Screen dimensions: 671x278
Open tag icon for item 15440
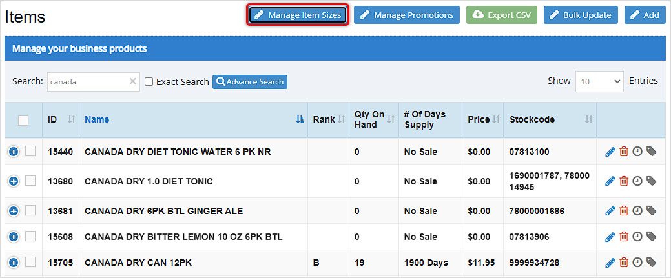(652, 152)
